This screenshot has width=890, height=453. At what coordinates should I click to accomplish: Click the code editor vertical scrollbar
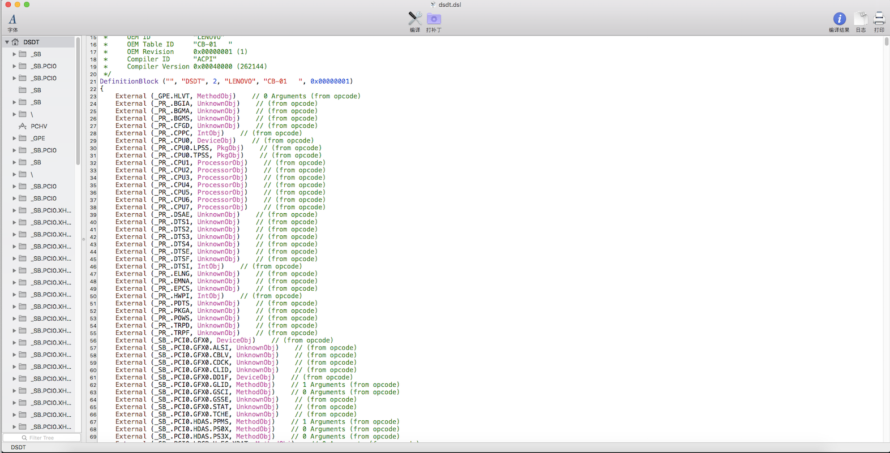[x=886, y=42]
